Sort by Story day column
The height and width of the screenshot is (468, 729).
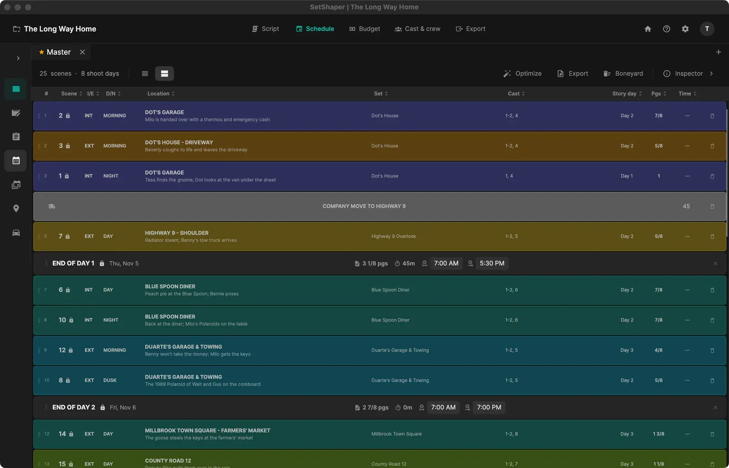tap(627, 93)
